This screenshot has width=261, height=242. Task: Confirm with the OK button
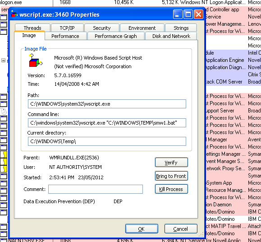[x=142, y=229]
